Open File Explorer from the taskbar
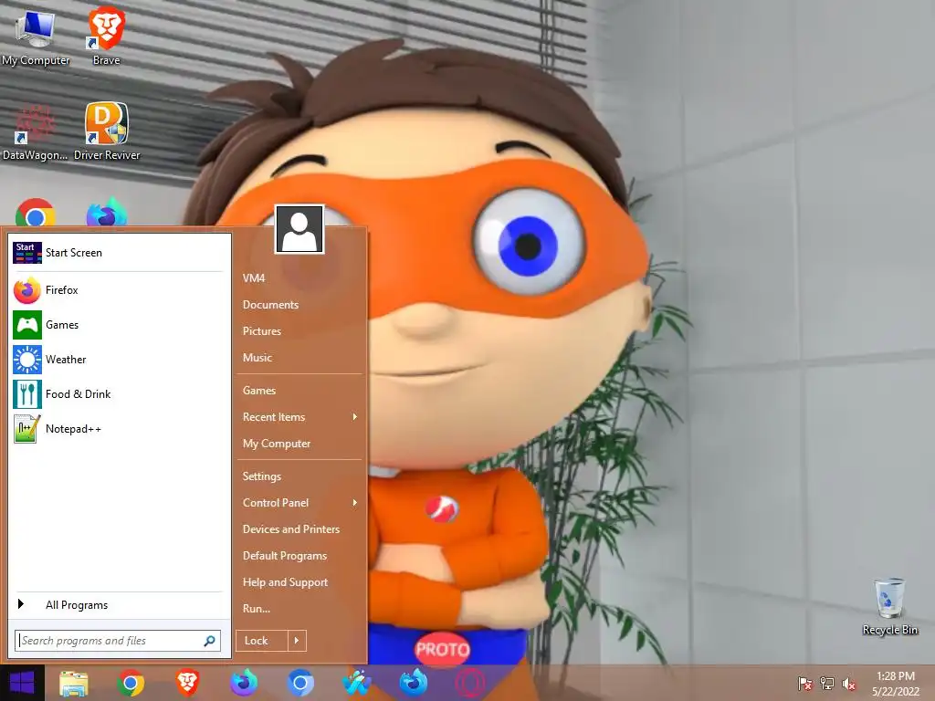935x701 pixels. [74, 683]
